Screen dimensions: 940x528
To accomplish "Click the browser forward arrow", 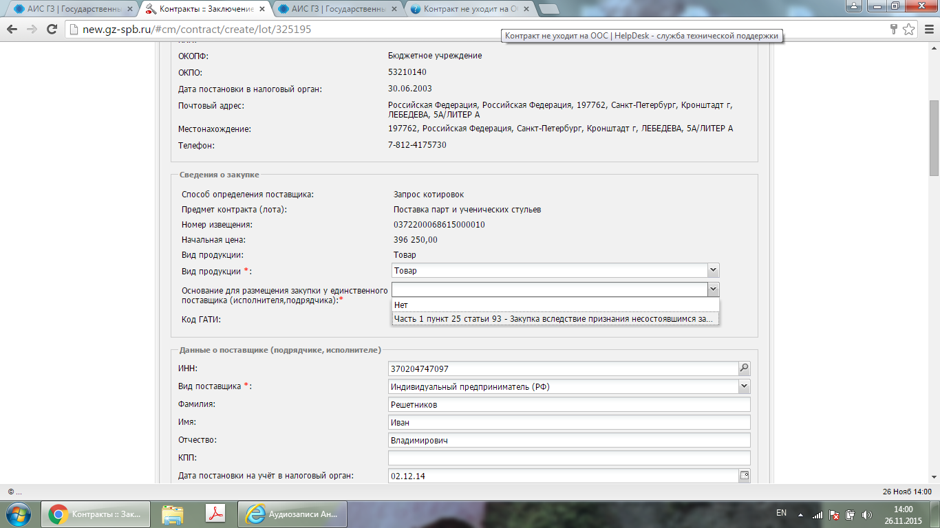I will point(32,30).
